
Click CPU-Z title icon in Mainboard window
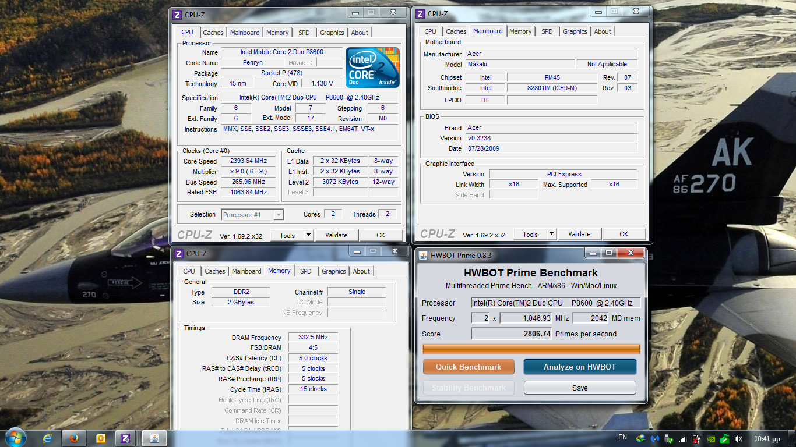420,13
